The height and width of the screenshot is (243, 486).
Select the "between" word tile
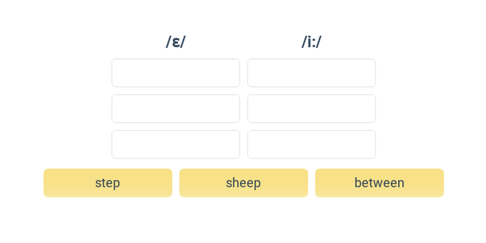pos(379,183)
